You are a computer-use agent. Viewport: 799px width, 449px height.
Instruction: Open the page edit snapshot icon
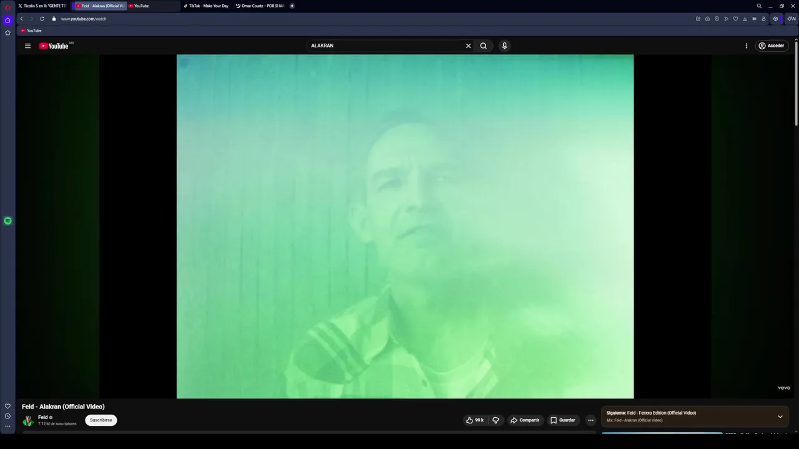pos(698,19)
